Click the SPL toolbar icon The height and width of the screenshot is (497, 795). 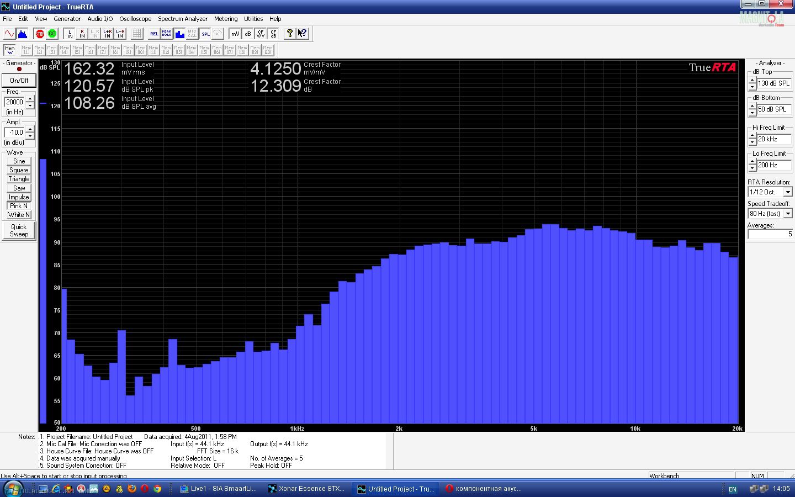click(205, 34)
